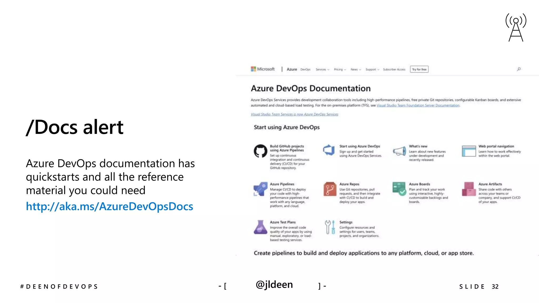Open the Azure Boards card title
The width and height of the screenshot is (539, 303).
[x=419, y=184]
